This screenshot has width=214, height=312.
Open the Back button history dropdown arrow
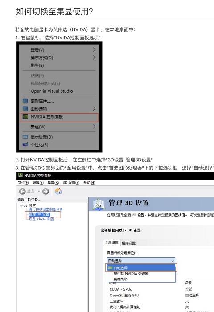pos(39,191)
